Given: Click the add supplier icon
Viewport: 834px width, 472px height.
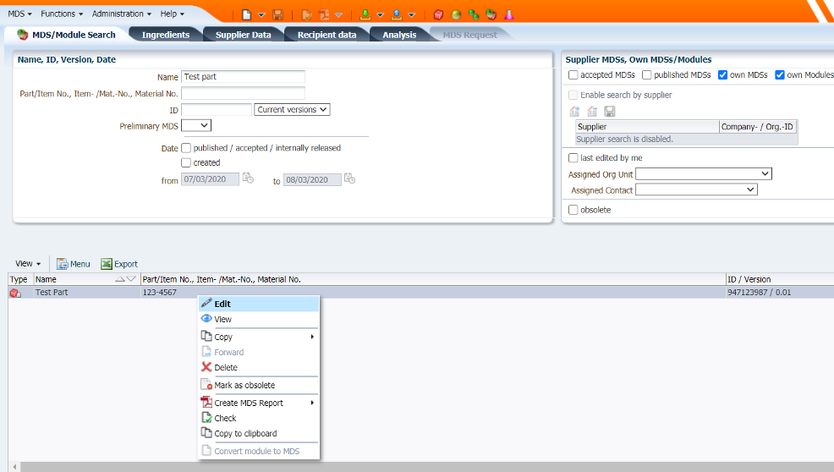Looking at the screenshot, I should point(574,111).
